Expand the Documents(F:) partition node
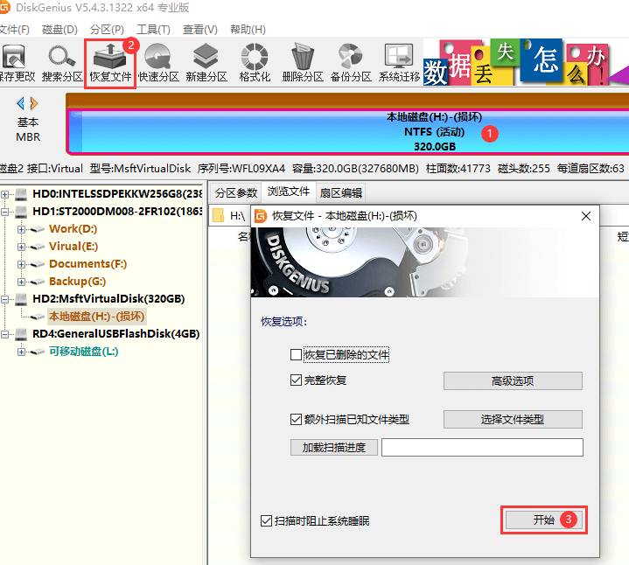The height and width of the screenshot is (565, 629). click(x=21, y=264)
